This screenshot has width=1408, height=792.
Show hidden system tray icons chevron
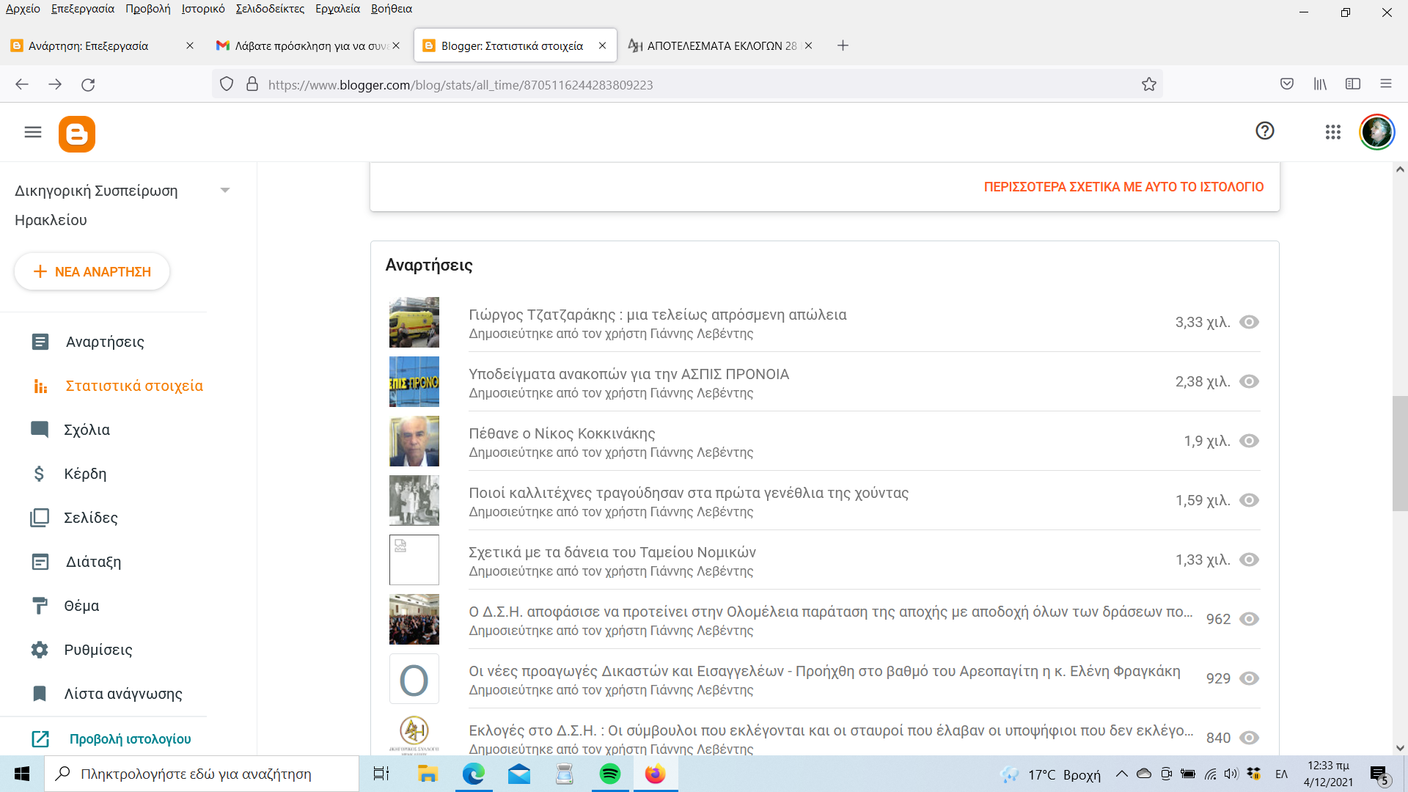pos(1121,774)
